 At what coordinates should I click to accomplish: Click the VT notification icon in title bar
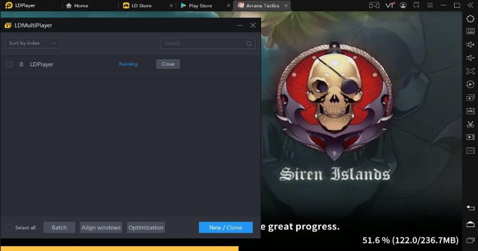point(390,5)
